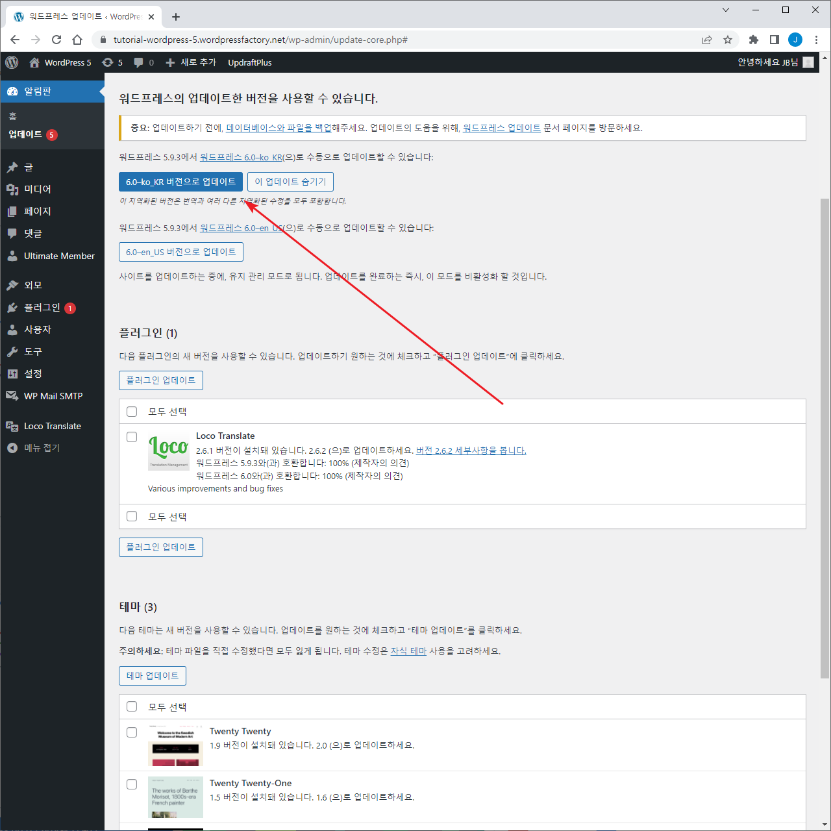Open the 워드프레스 6.0-ko_KR link
Screen dimensions: 831x831
point(242,157)
